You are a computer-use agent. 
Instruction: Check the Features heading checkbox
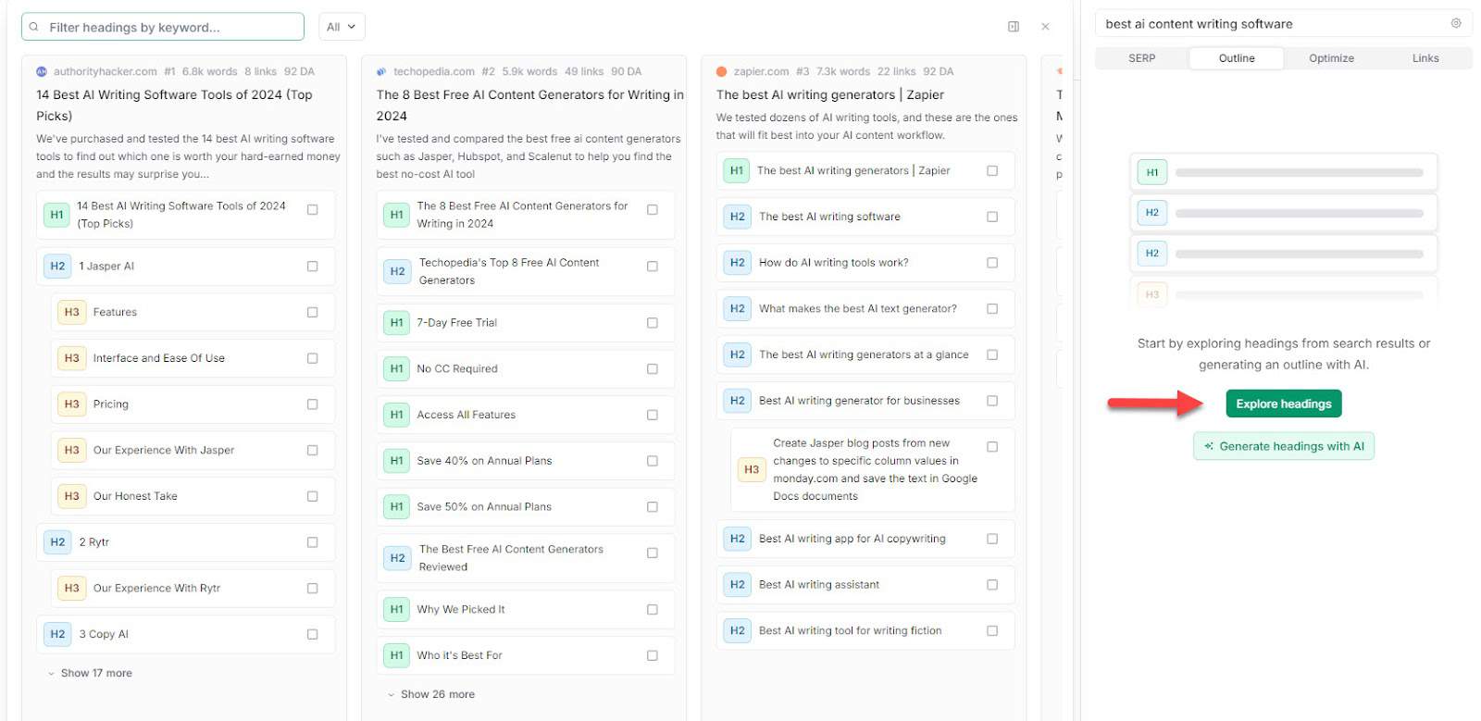[x=312, y=313]
